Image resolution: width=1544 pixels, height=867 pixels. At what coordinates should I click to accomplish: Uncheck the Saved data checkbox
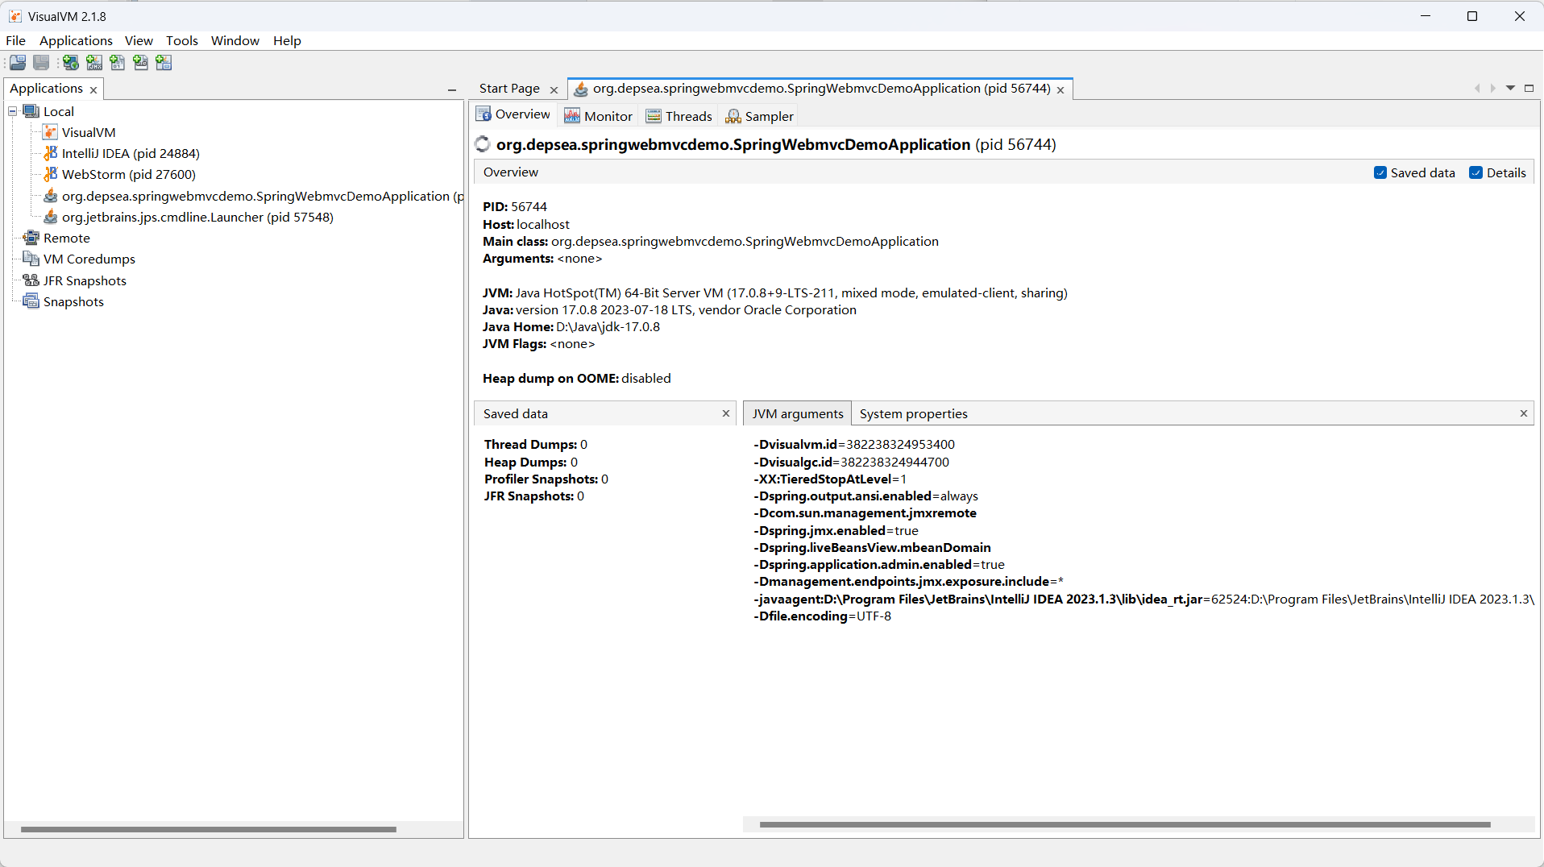pyautogui.click(x=1380, y=172)
